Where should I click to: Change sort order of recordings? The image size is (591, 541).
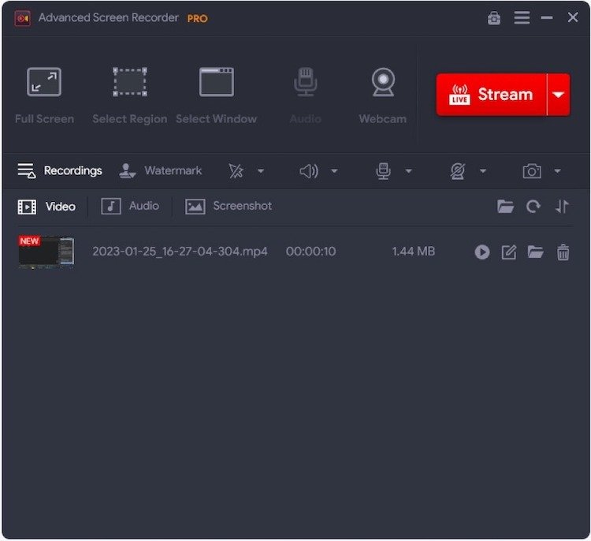click(x=562, y=207)
